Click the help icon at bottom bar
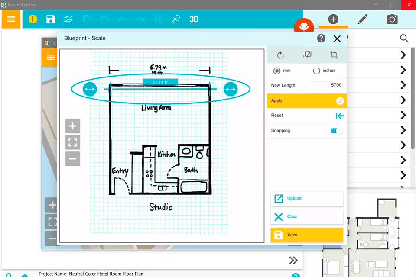 [296, 275]
